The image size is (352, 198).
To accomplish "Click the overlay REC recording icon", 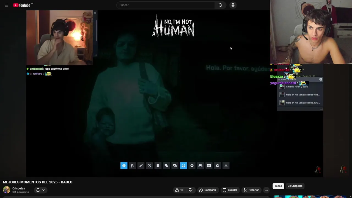I will 209,166.
